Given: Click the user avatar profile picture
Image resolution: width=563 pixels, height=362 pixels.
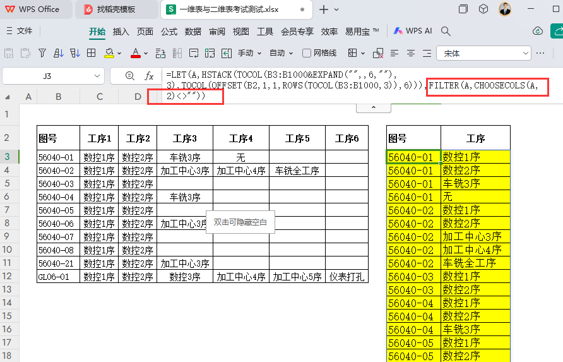Looking at the screenshot, I should [x=505, y=9].
